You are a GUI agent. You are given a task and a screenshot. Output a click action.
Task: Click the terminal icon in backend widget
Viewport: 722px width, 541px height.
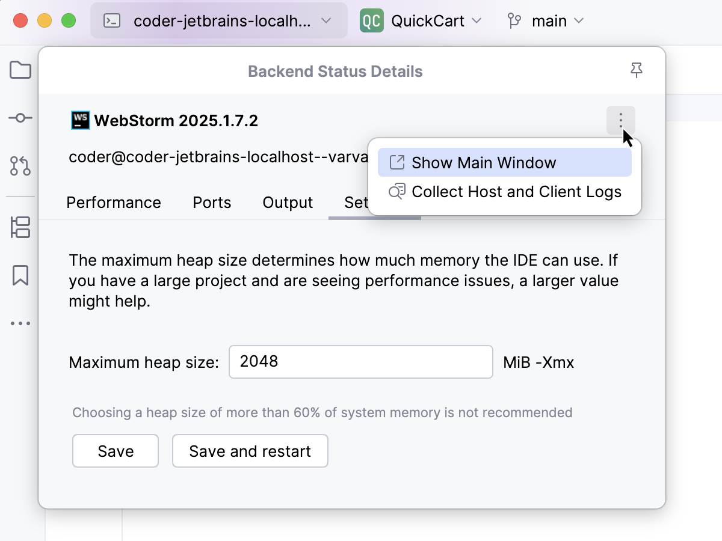[x=112, y=21]
